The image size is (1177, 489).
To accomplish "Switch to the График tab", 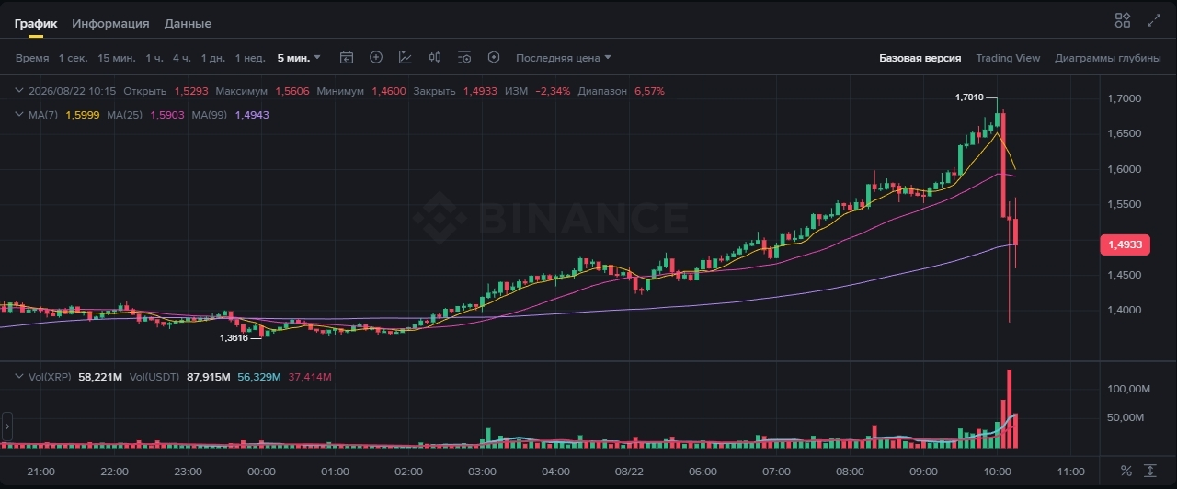I will click(36, 23).
